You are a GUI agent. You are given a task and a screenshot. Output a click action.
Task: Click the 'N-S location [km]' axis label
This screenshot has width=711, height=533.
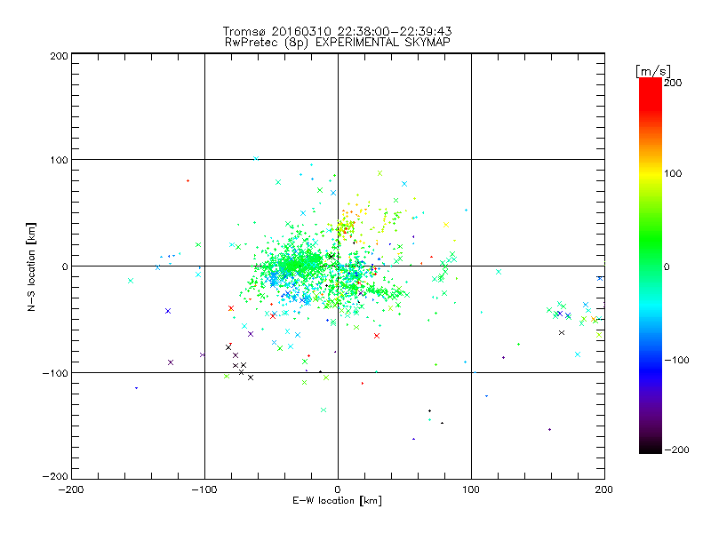[x=31, y=266]
